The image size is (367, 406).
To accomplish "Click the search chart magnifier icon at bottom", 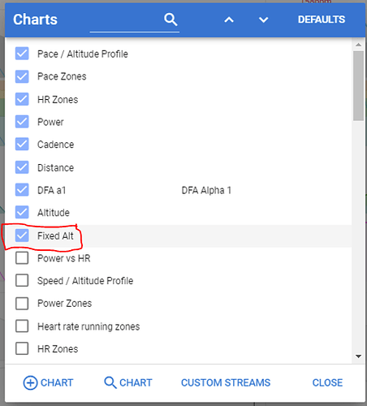I will coord(110,382).
